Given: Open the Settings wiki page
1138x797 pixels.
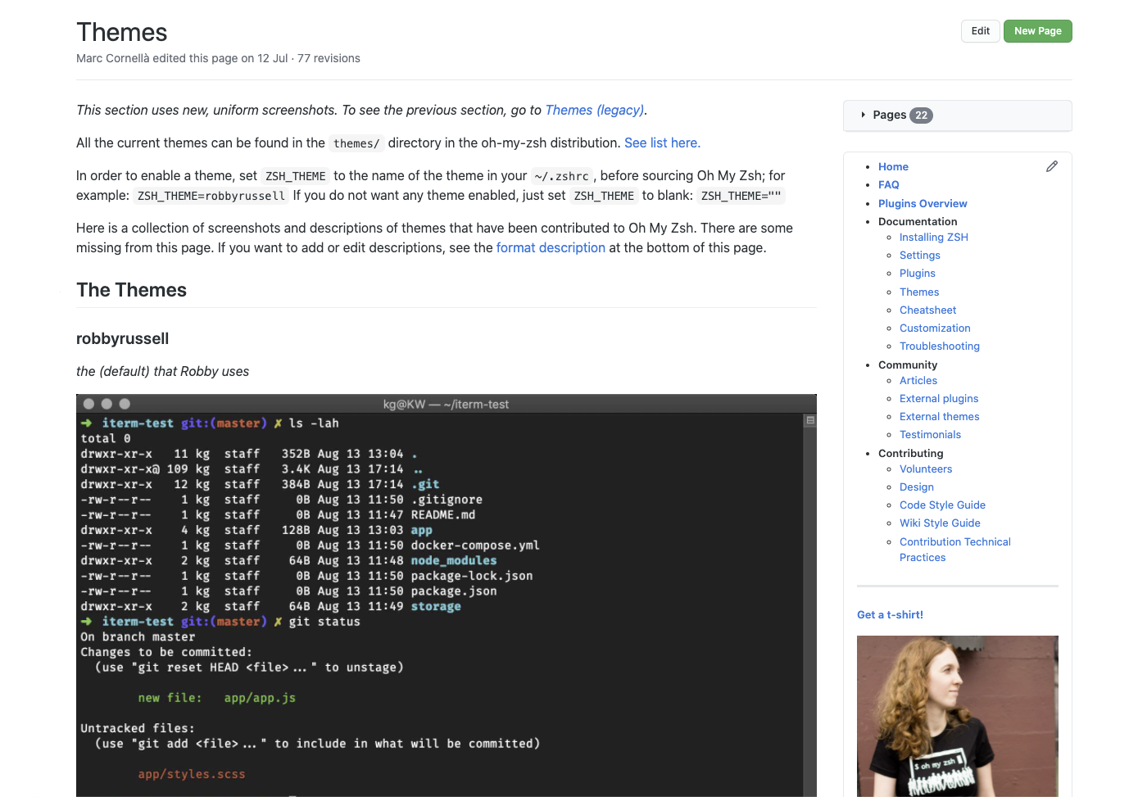Looking at the screenshot, I should 920,255.
